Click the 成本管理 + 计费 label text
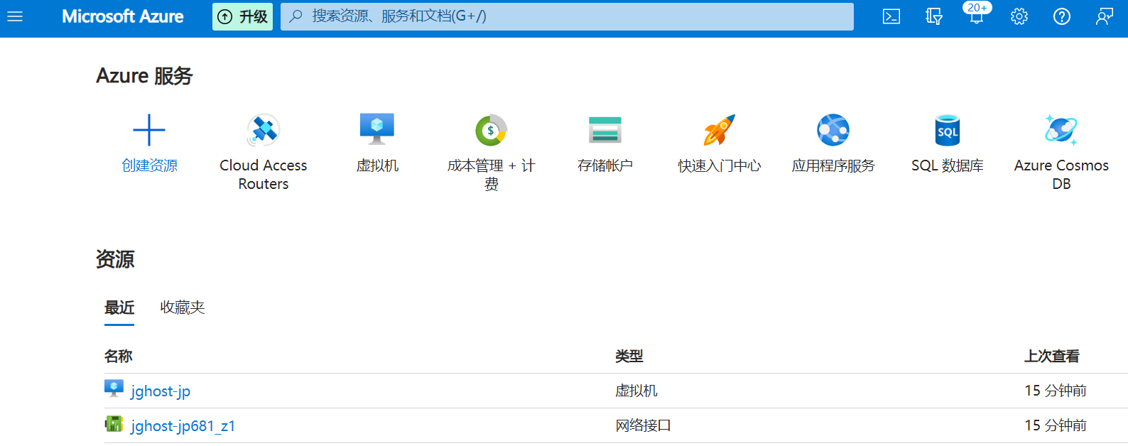The height and width of the screenshot is (446, 1128). 491,175
